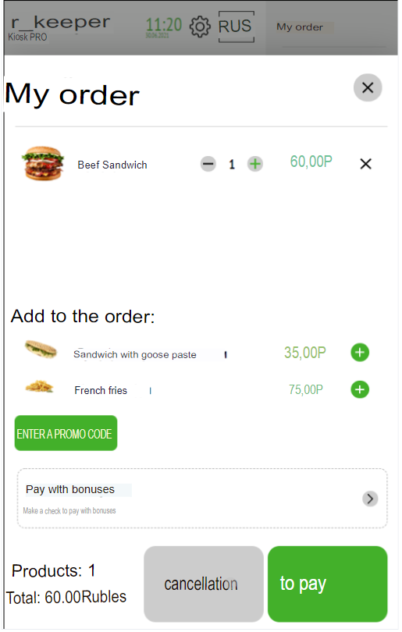Increase Beef Sandwich quantity with the plus icon

click(255, 164)
